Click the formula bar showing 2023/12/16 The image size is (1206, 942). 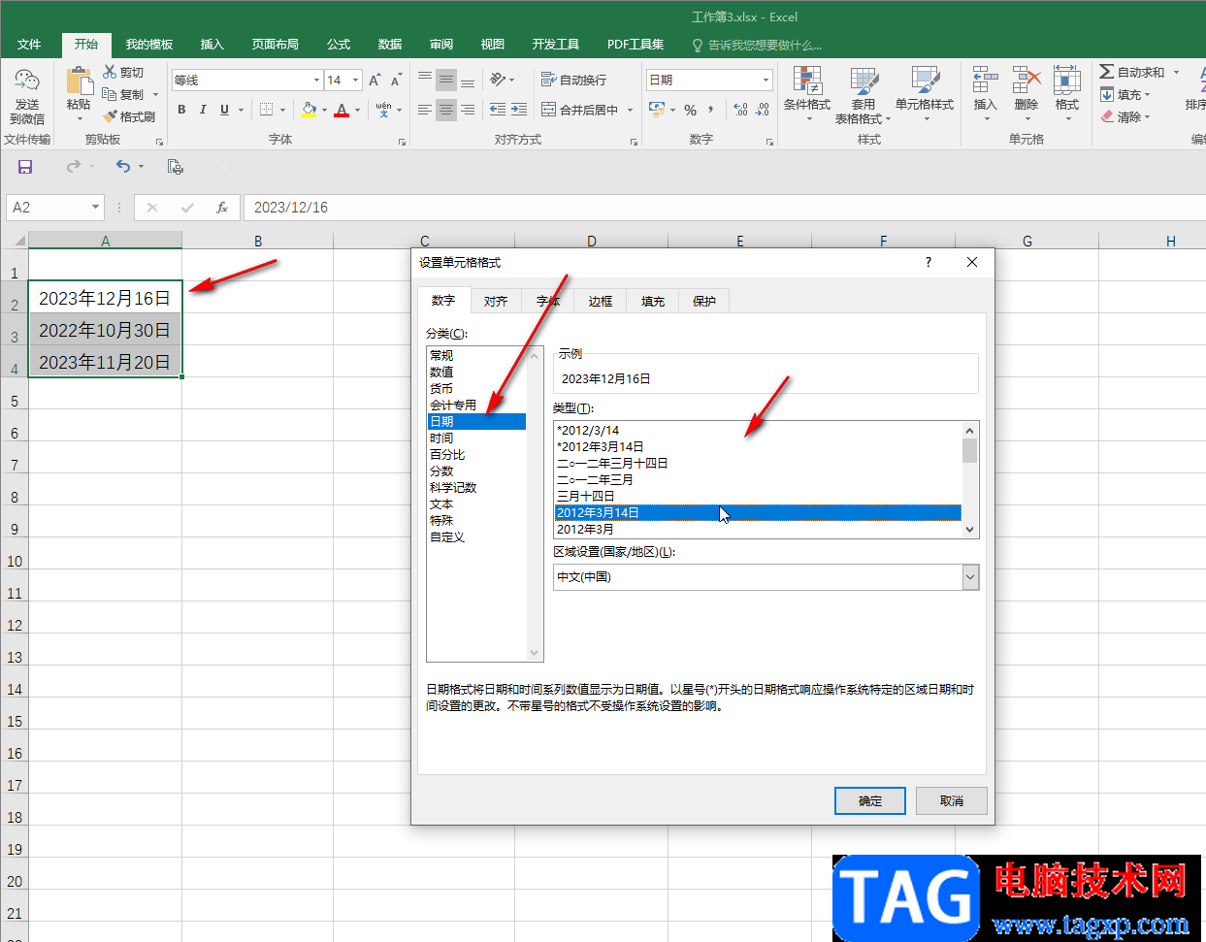tap(724, 208)
